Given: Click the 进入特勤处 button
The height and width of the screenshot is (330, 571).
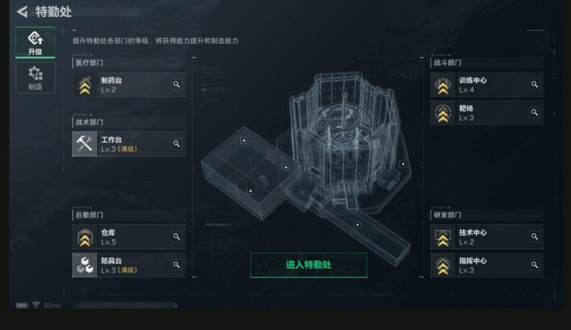Looking at the screenshot, I should 309,265.
